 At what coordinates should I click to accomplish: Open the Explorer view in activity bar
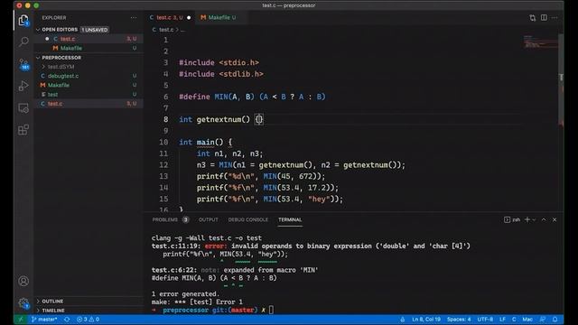[x=23, y=20]
